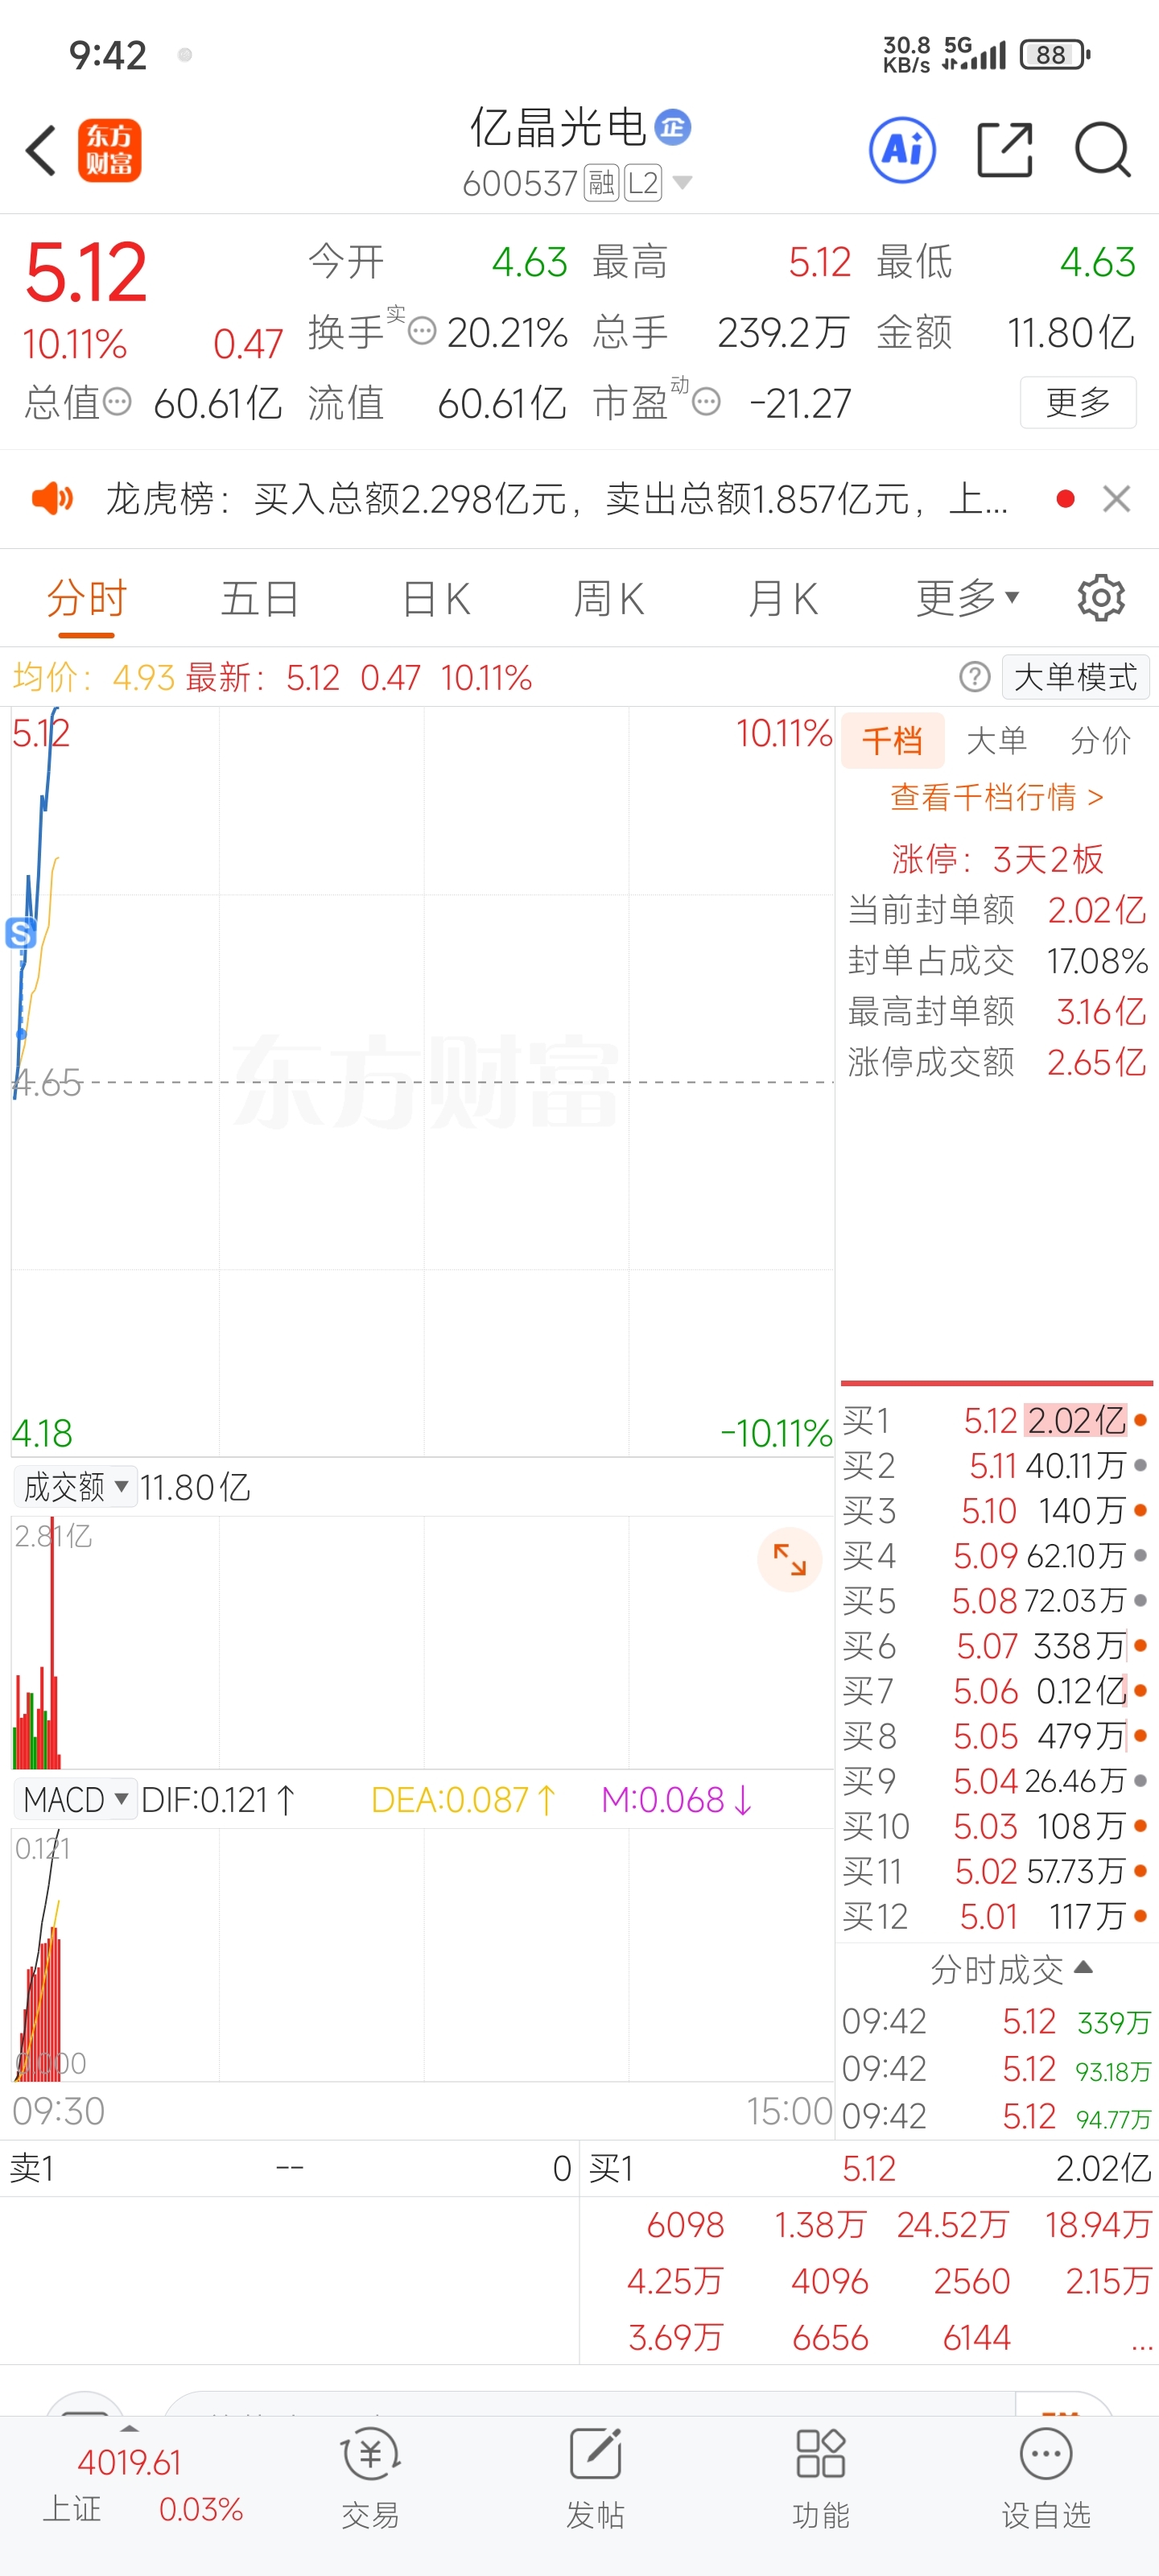Tap the bottom 买1 5.12 quote row
The image size is (1159, 2576).
[x=869, y=2168]
